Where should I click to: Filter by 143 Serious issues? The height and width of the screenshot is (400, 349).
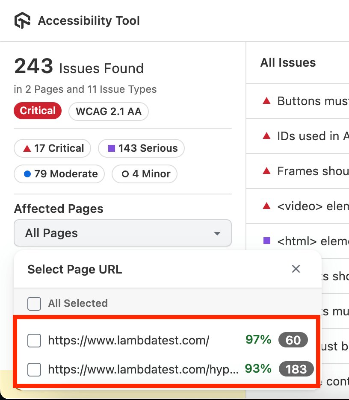[141, 149]
